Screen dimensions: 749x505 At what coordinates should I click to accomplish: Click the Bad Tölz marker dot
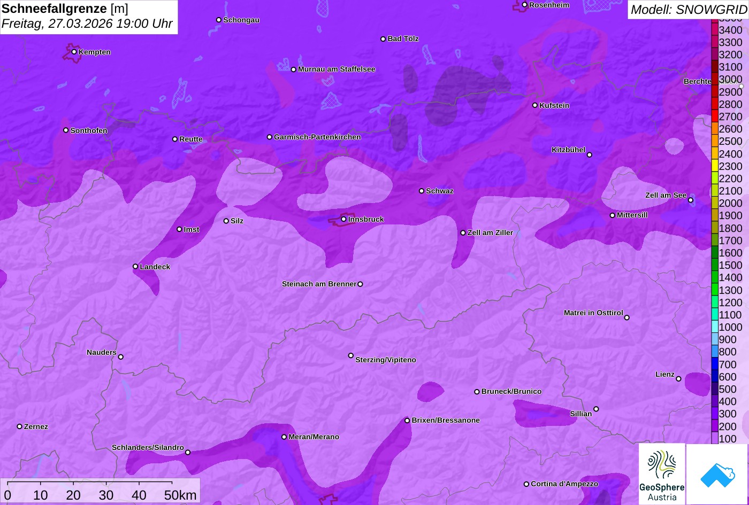[383, 39]
